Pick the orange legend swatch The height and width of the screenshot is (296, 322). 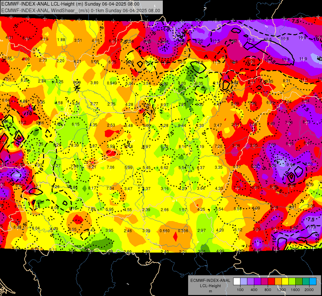(278, 282)
